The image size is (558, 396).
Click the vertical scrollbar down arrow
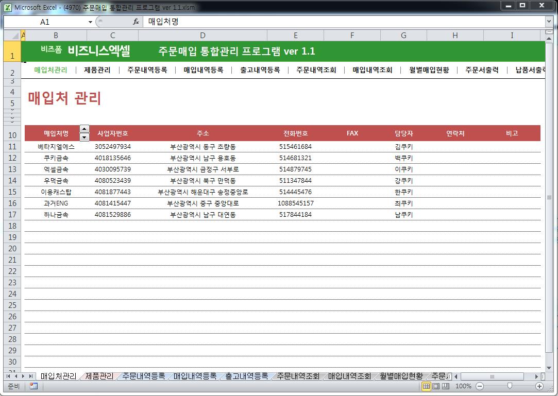[549, 368]
